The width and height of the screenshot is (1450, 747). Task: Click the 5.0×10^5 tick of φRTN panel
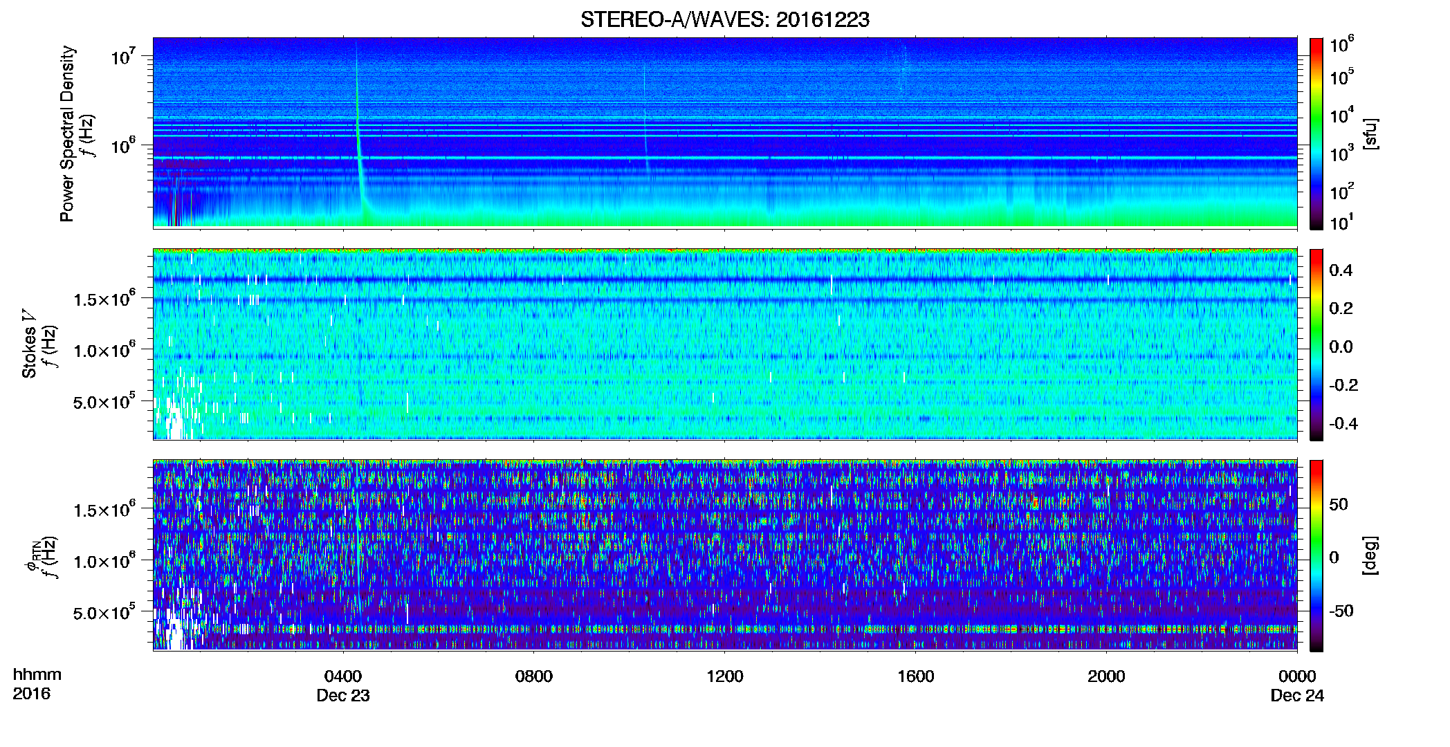(104, 612)
